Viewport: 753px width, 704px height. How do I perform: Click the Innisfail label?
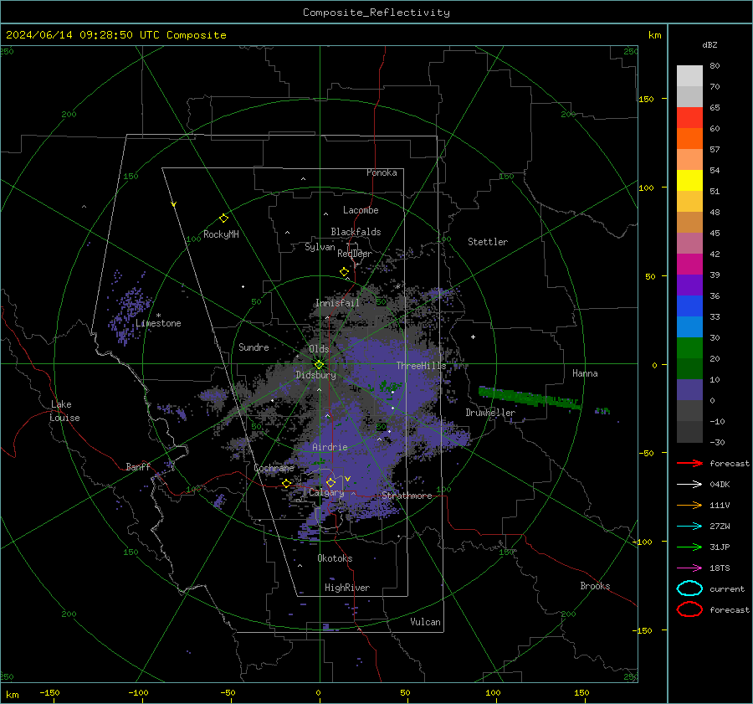coord(337,303)
